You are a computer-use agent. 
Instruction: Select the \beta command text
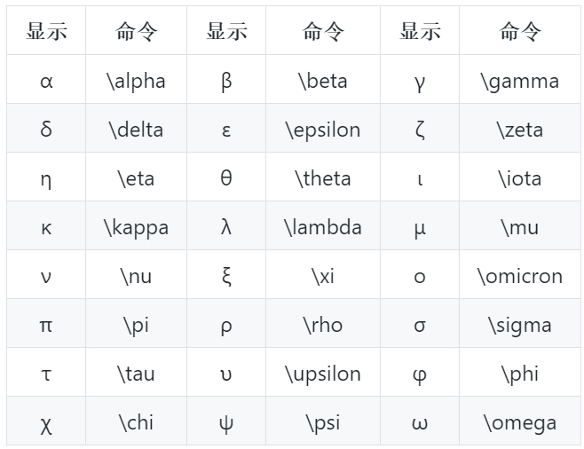(x=322, y=81)
